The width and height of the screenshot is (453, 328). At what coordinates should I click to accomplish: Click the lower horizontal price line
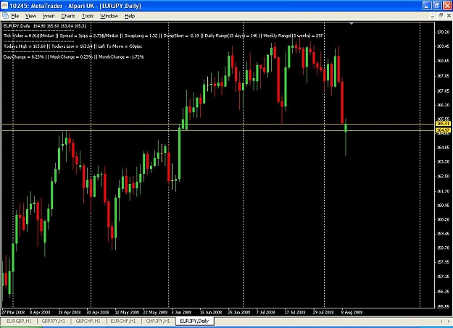[218, 130]
